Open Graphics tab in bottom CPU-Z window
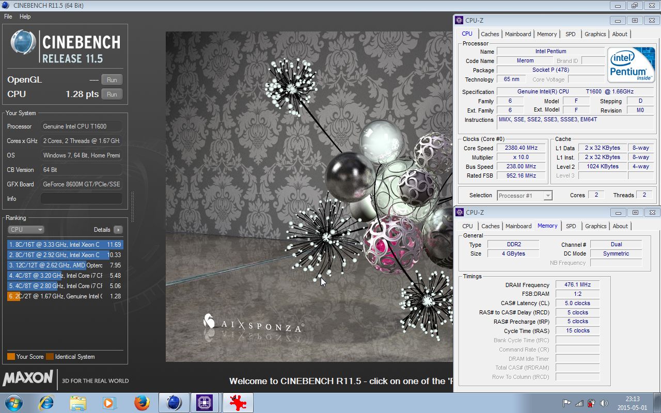 click(x=595, y=226)
